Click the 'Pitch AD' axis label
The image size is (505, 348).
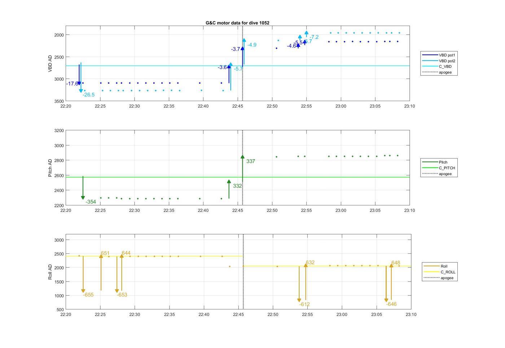50,168
